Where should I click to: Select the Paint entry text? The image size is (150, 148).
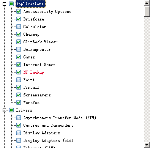[29, 80]
